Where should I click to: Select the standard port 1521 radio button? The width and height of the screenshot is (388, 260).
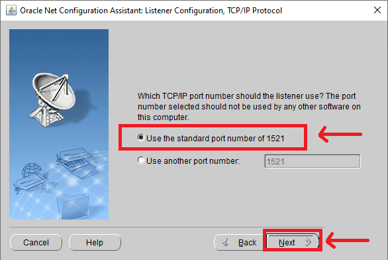141,137
